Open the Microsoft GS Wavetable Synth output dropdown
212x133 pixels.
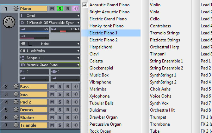coord(50,23)
